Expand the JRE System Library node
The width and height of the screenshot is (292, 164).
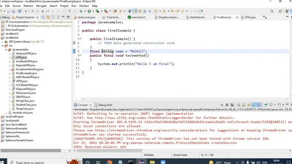point(3,42)
